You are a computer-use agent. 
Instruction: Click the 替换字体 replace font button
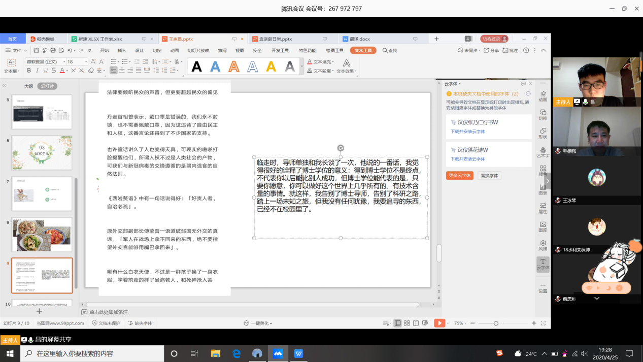489,176
